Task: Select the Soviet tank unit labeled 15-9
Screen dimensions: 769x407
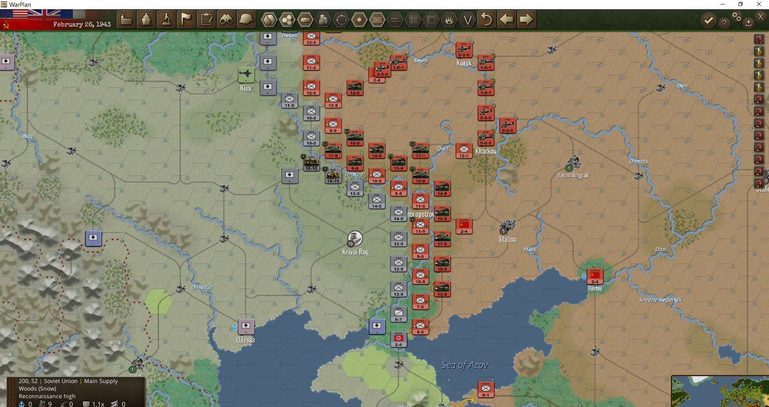Action: (420, 176)
